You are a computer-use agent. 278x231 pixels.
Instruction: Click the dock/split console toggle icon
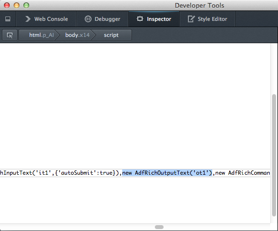[8, 19]
